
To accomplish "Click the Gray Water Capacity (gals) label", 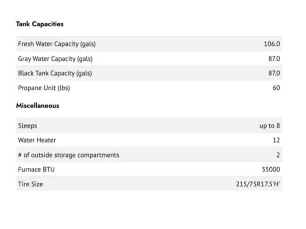I will click(55, 59).
